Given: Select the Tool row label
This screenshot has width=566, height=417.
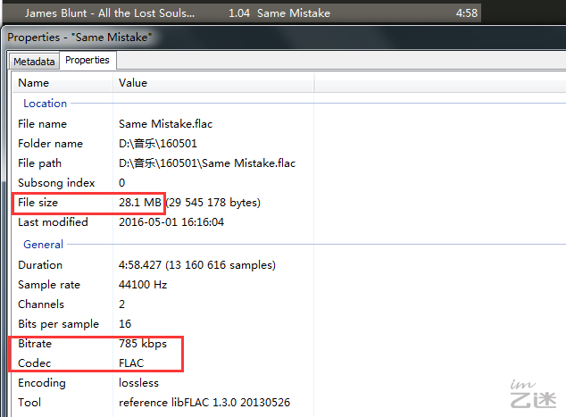Looking at the screenshot, I should 29,402.
